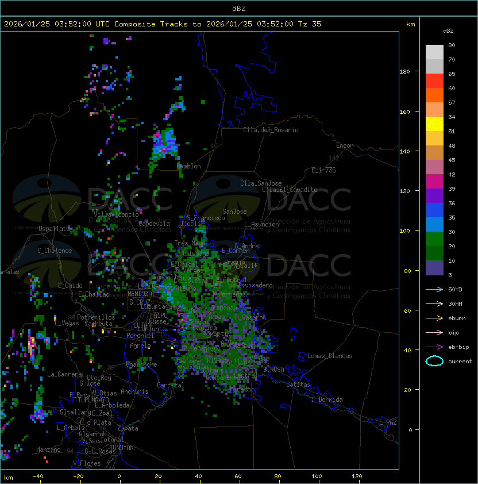Viewport: 478px width, 484px height.
Task: Click the white 30HM arrow in legend
Action: pos(434,304)
